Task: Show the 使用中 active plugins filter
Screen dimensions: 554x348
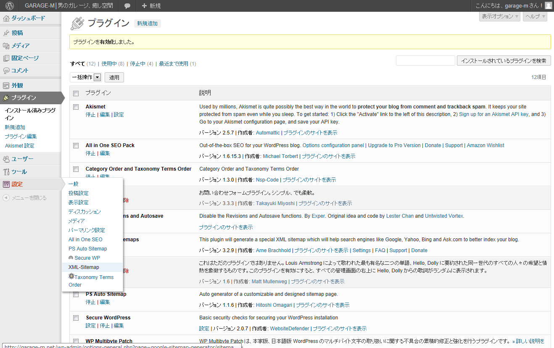Action: 109,64
